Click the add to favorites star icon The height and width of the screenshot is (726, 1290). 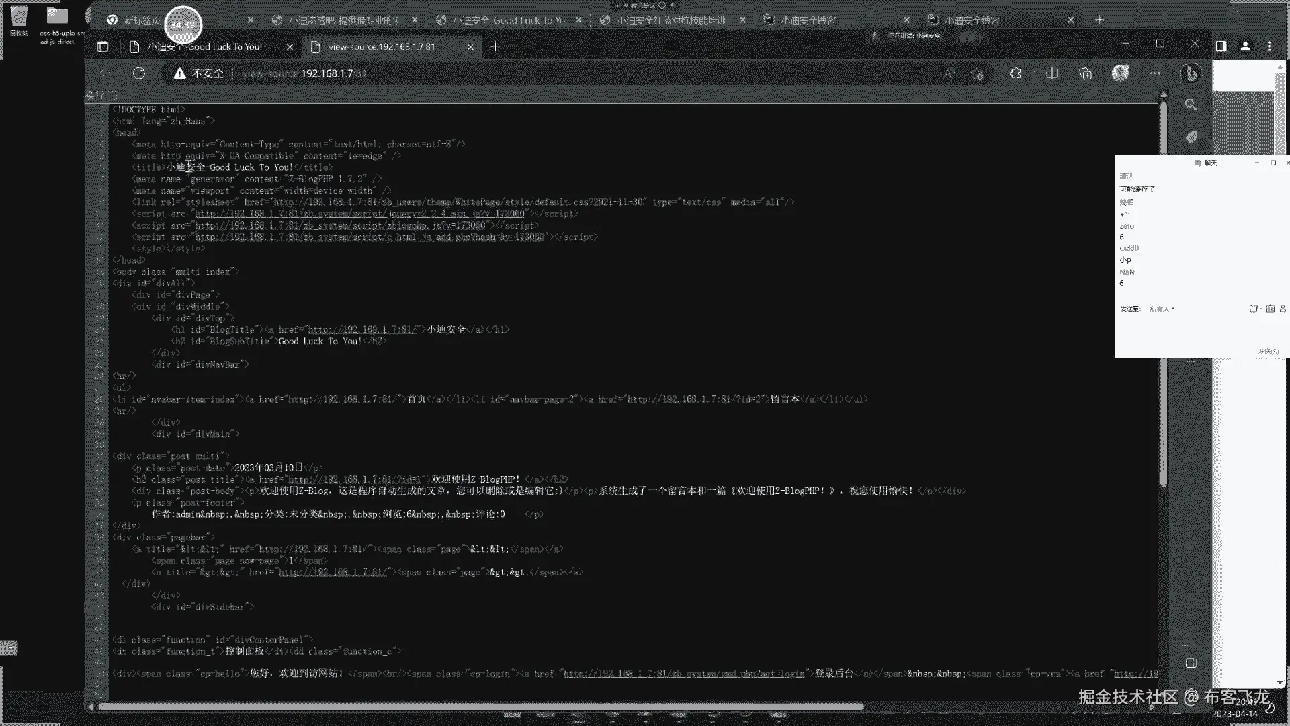coord(978,73)
